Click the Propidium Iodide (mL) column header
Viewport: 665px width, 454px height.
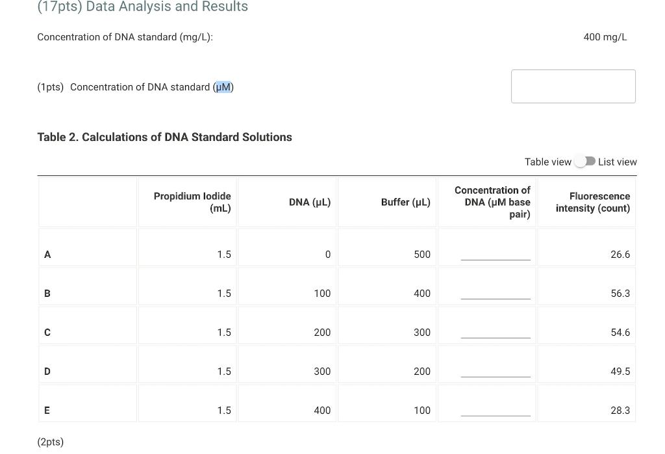click(x=192, y=202)
